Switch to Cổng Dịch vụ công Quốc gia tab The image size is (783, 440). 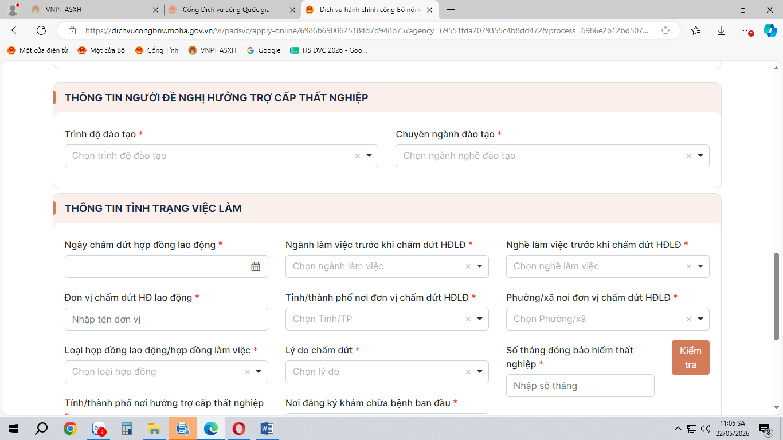[232, 10]
